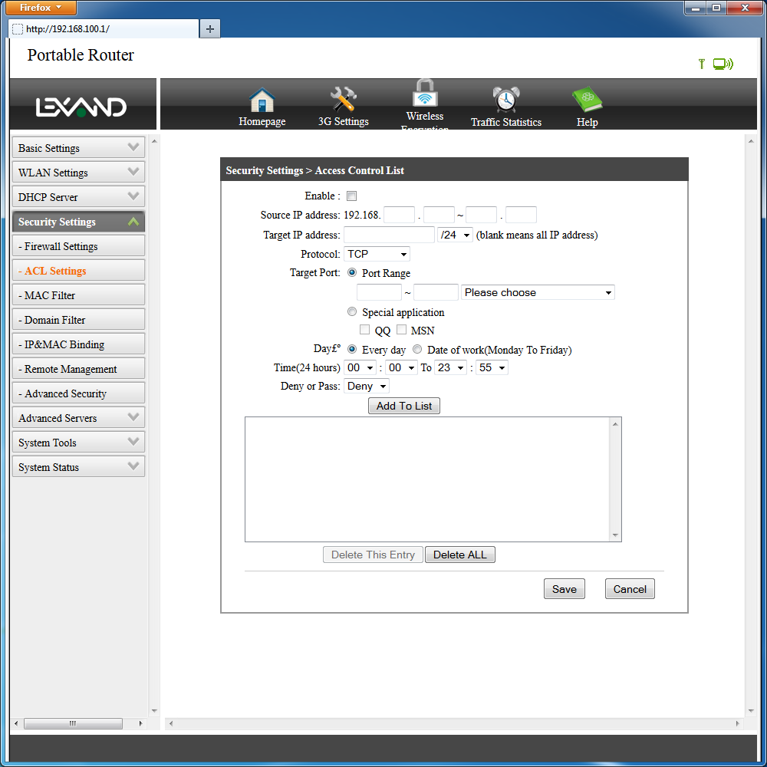Open 3G Settings tools icon
The height and width of the screenshot is (767, 767).
click(343, 99)
